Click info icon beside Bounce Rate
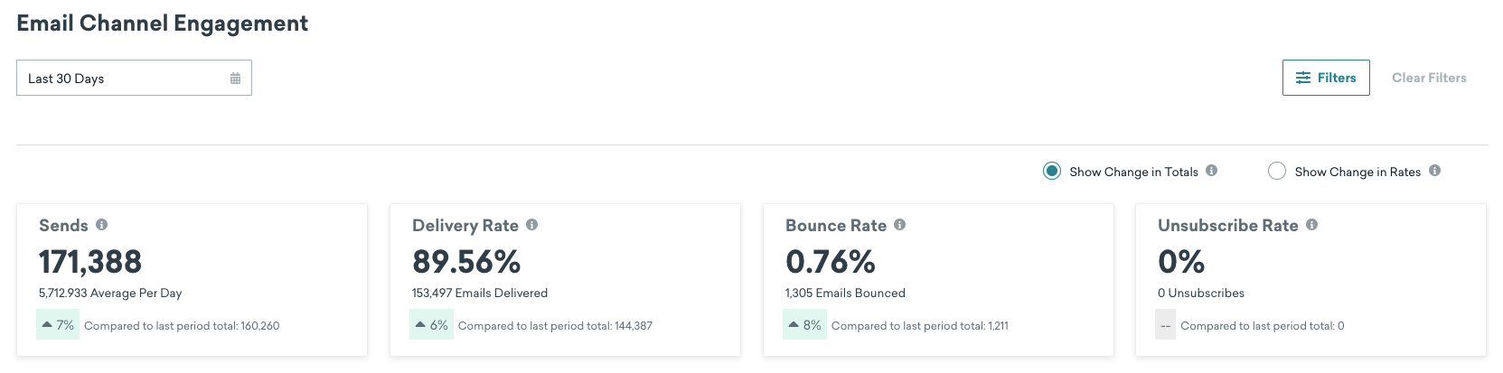This screenshot has width=1503, height=373. pos(899,225)
